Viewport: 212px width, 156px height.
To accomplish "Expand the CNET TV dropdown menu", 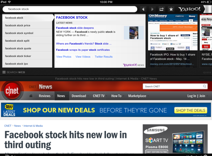I will [100, 96].
